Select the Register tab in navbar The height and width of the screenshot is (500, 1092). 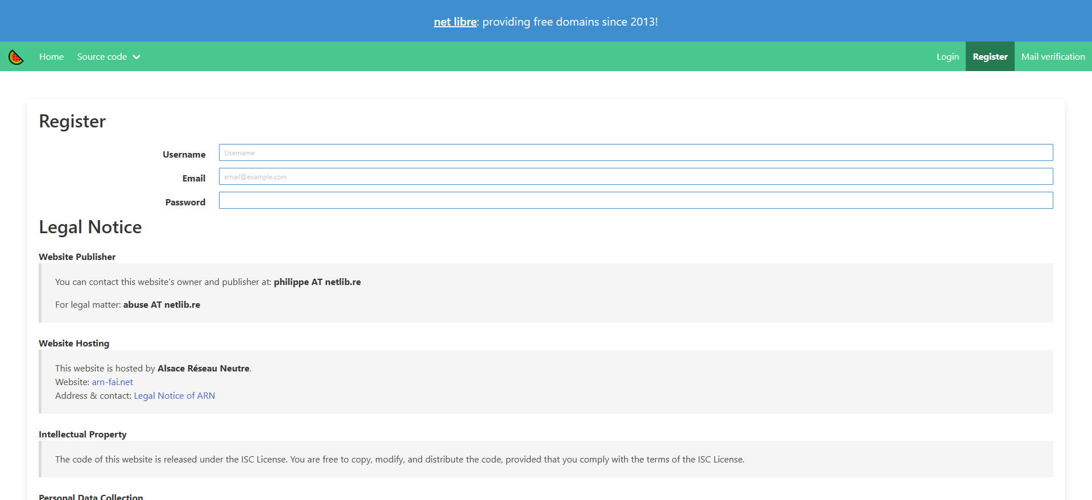pos(990,57)
